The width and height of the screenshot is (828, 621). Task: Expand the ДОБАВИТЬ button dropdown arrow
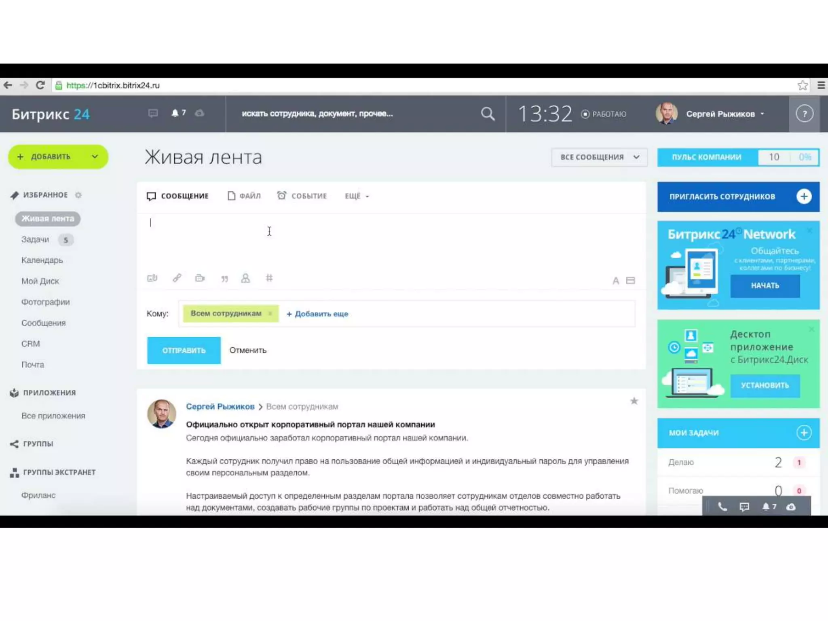click(x=95, y=157)
